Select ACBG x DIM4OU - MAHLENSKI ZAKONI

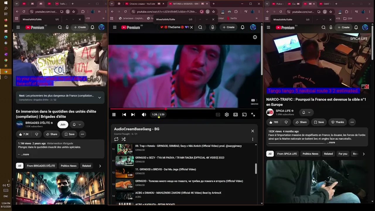click(x=178, y=193)
